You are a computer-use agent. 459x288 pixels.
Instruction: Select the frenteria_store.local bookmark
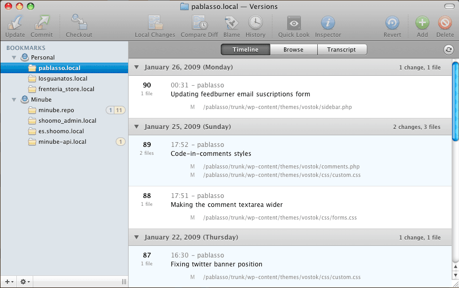pyautogui.click(x=64, y=89)
